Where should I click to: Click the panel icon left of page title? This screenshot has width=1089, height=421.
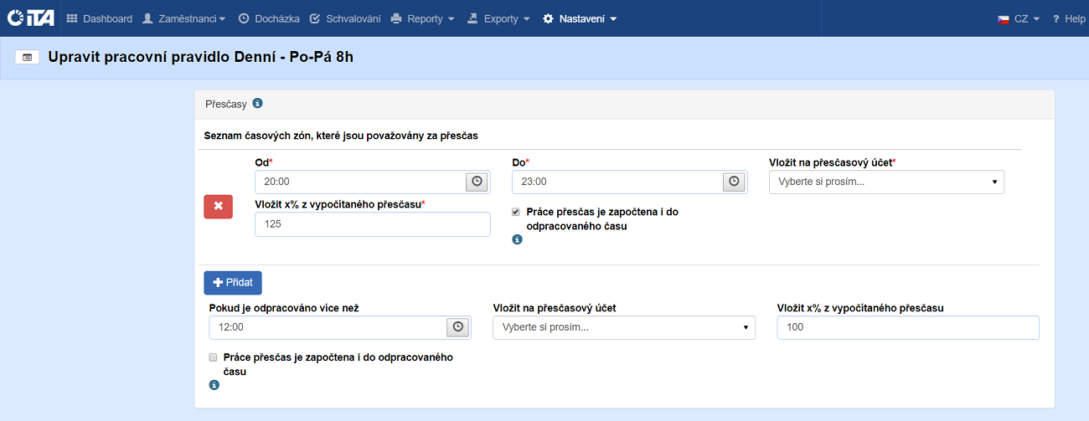(28, 58)
